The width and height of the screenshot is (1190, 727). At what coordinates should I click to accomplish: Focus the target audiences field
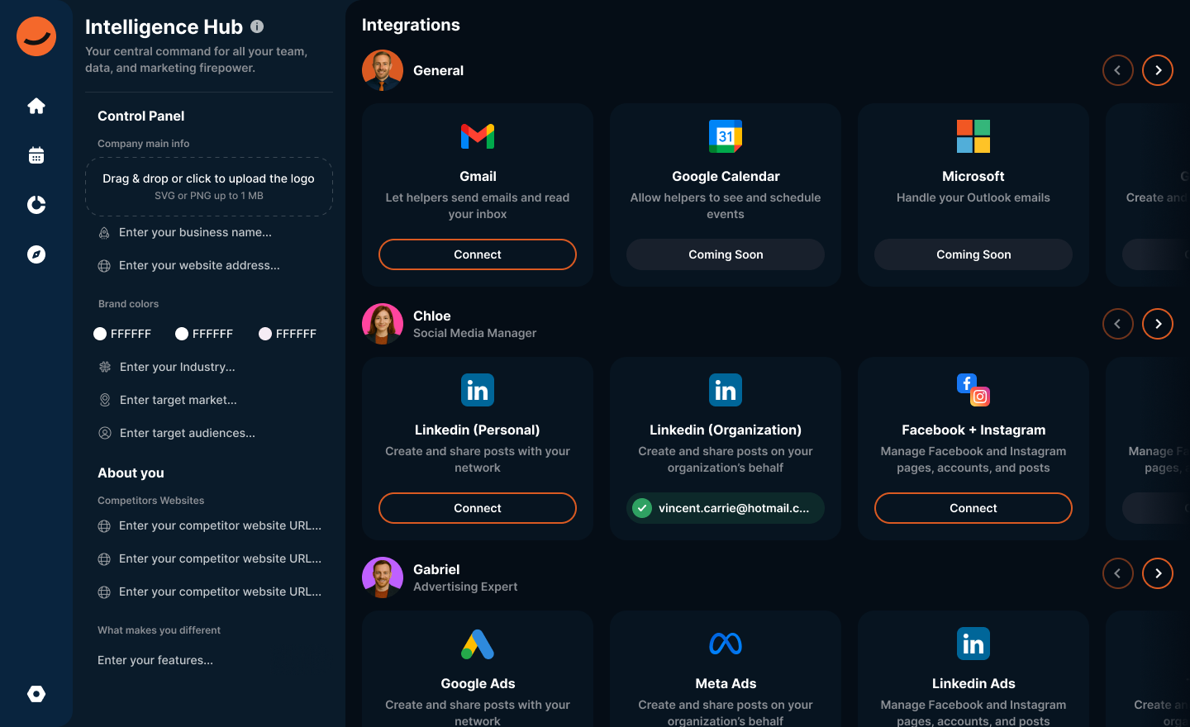[209, 433]
